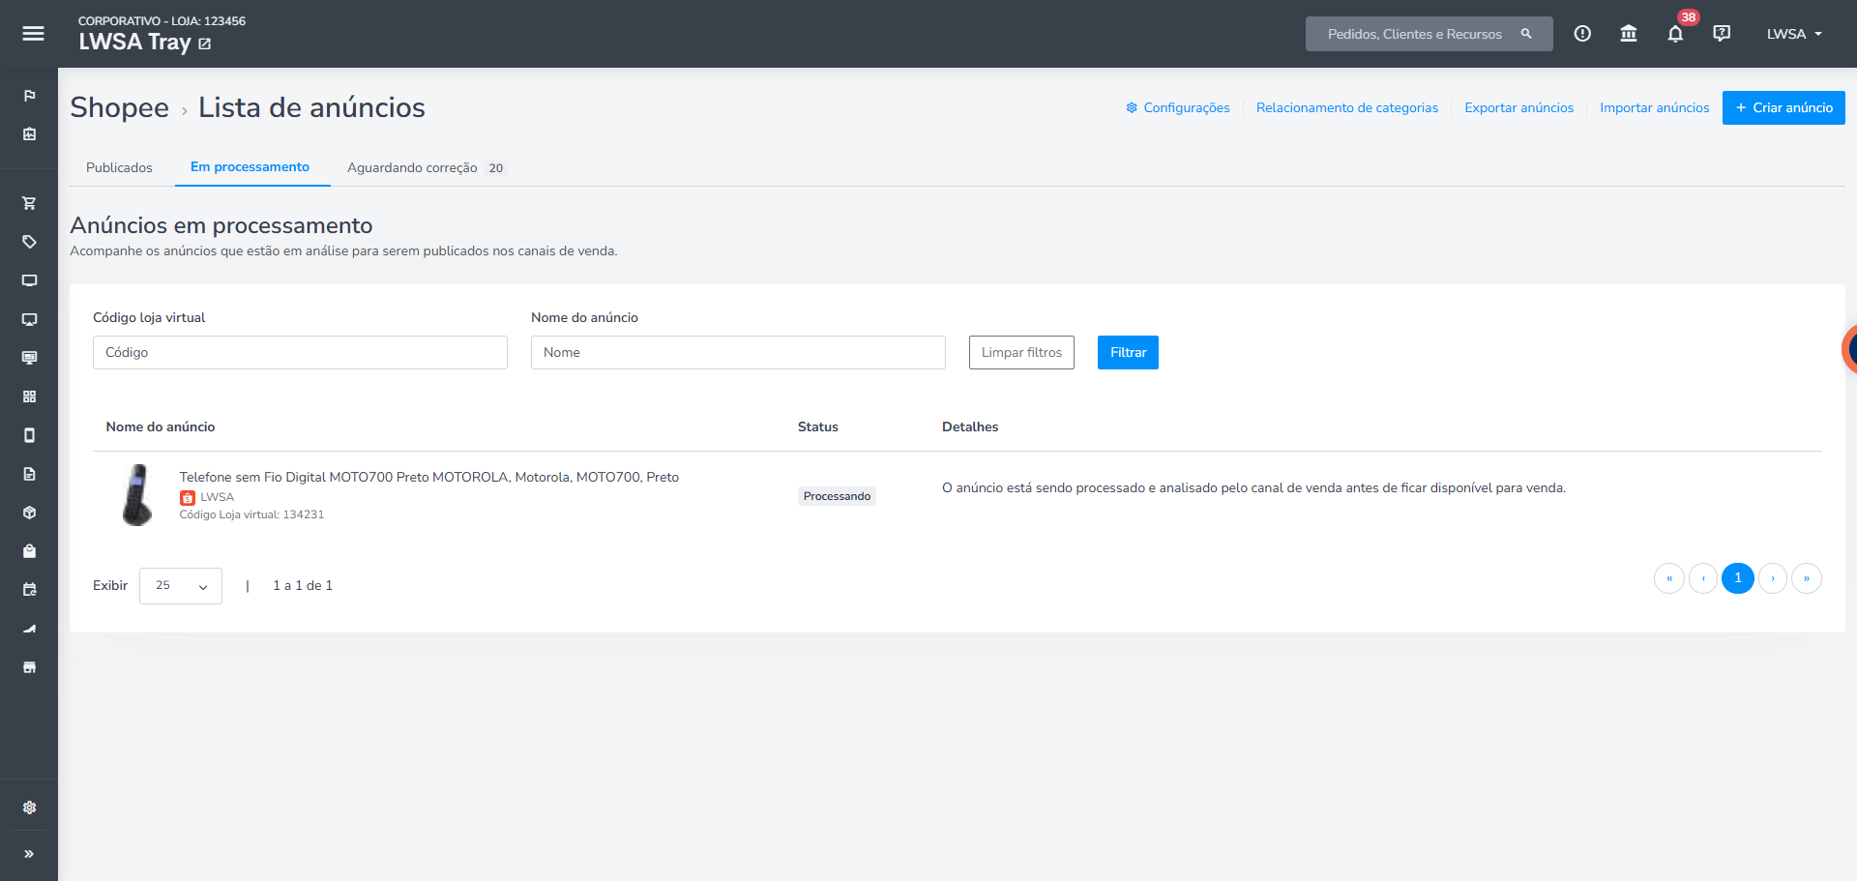
Task: Click the airplay-style screen icon in sidebar
Action: point(29,319)
